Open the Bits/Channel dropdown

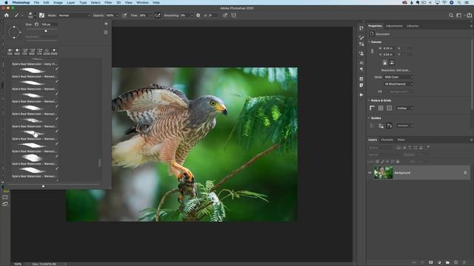(398, 84)
